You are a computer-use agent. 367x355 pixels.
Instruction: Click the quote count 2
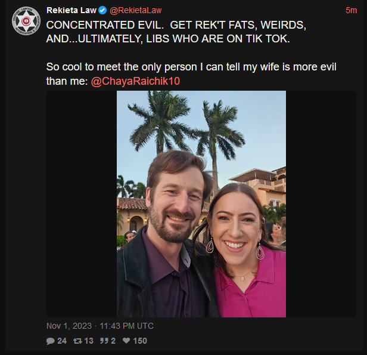(x=113, y=341)
